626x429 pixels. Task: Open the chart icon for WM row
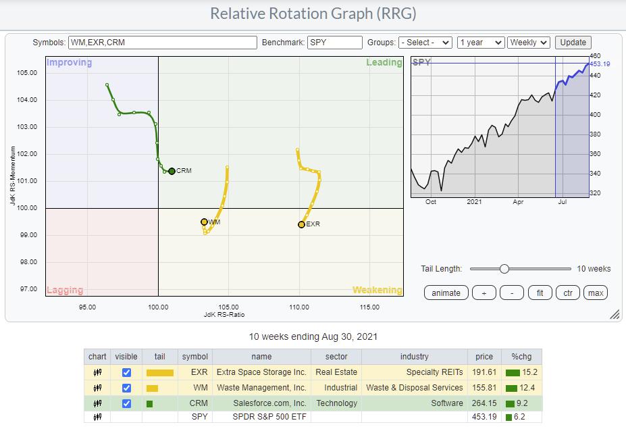pos(97,388)
